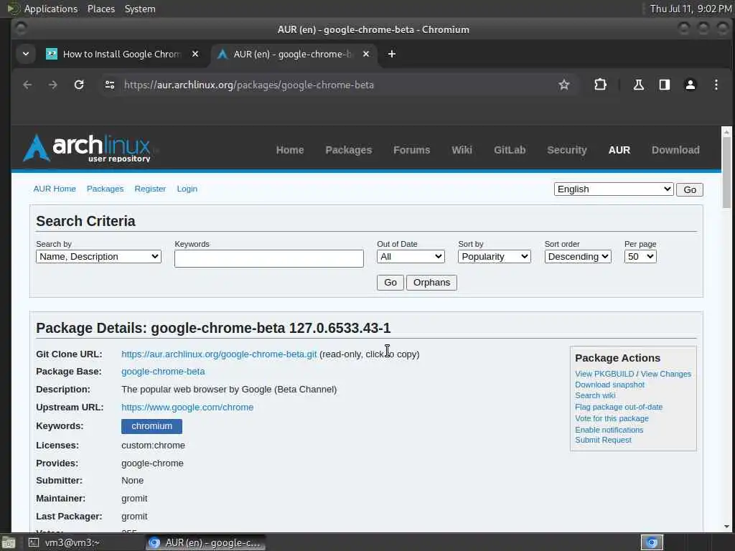Image resolution: width=735 pixels, height=551 pixels.
Task: Go back to the previous page
Action: tap(28, 85)
